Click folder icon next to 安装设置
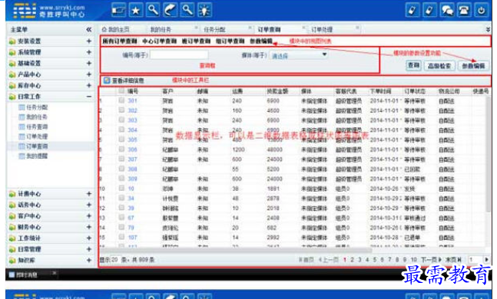Image resolution: width=497 pixels, height=299 pixels. click(x=12, y=41)
